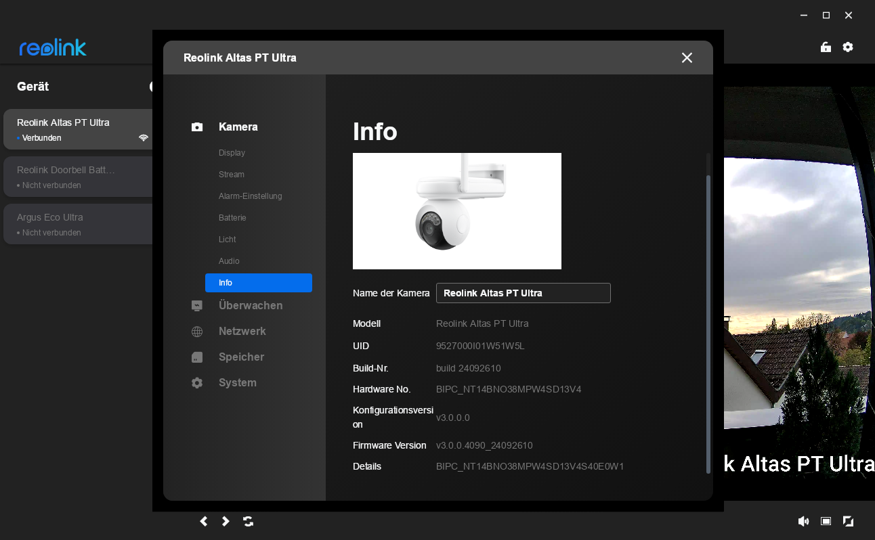
Task: Expand the Netzwerk section
Action: point(242,332)
